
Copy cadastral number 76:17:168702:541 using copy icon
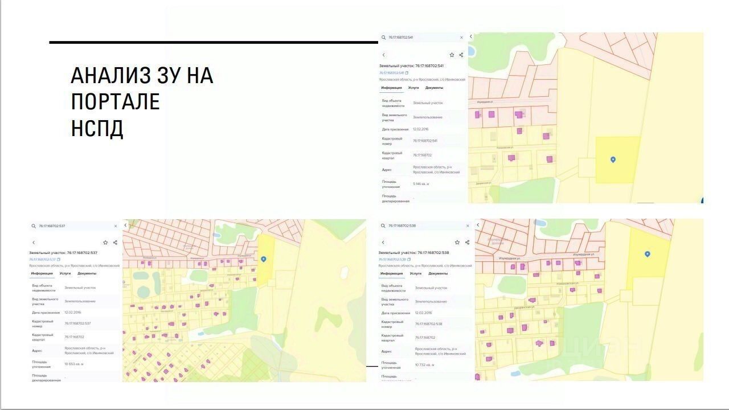pos(407,73)
